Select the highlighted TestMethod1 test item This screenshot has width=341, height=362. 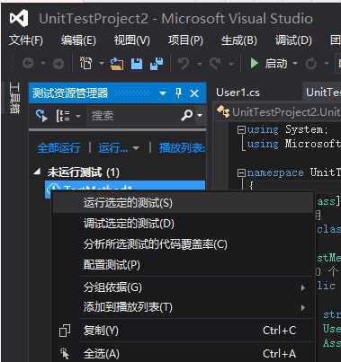click(125, 185)
